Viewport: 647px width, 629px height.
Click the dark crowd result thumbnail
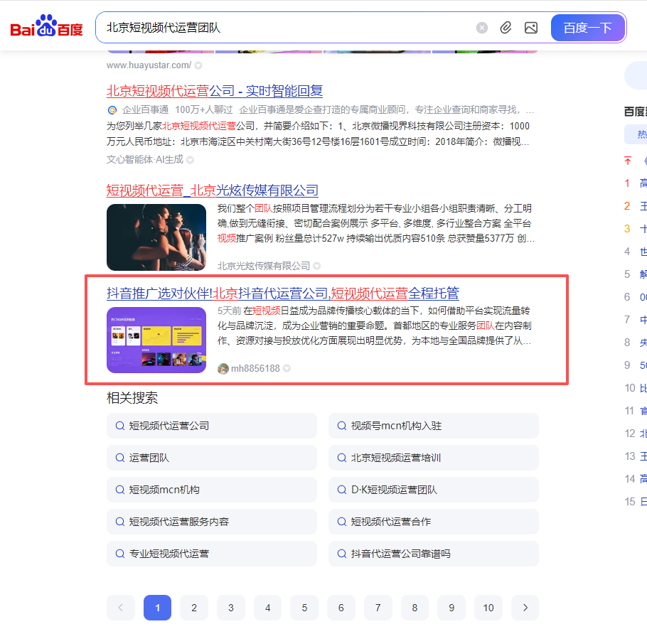pos(156,237)
